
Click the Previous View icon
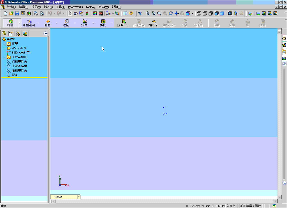[140, 13]
